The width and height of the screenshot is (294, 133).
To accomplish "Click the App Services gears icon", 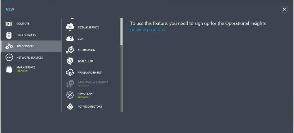I will click(9, 46).
